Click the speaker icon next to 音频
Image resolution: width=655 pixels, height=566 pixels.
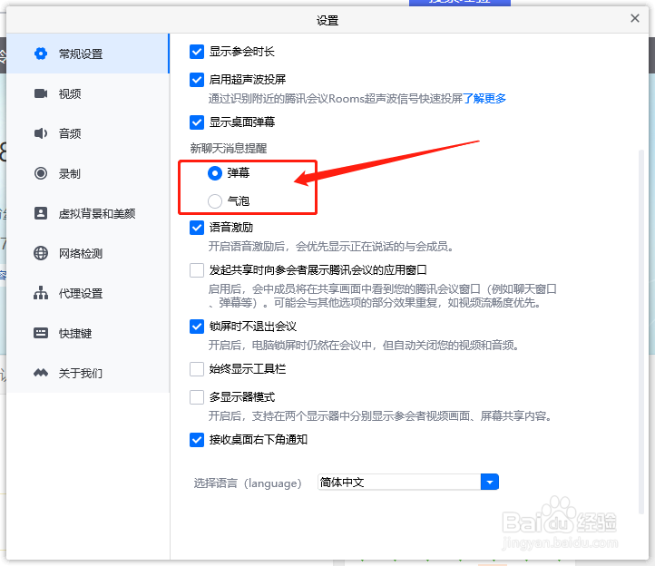(x=41, y=133)
